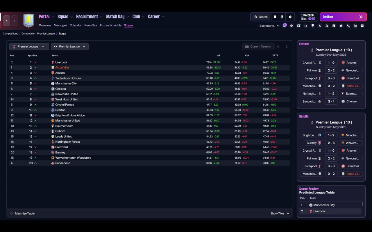Open the megaphone shortcut icon

[x=341, y=26]
